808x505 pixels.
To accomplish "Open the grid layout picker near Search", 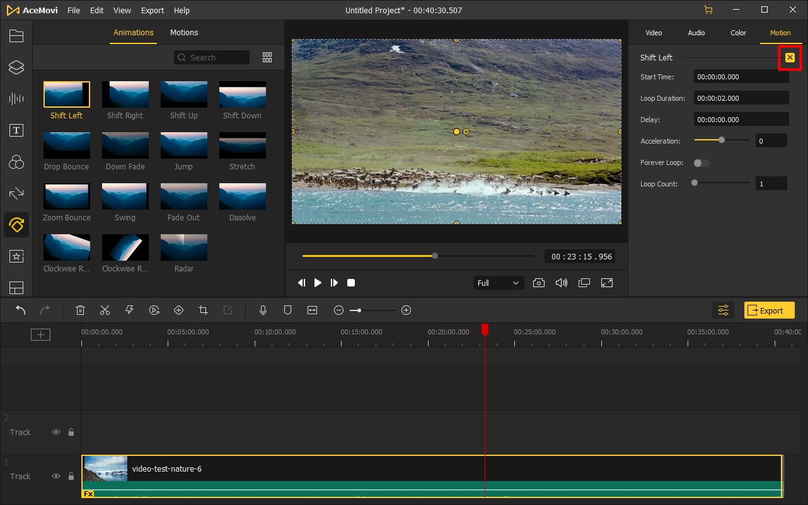I will point(267,57).
